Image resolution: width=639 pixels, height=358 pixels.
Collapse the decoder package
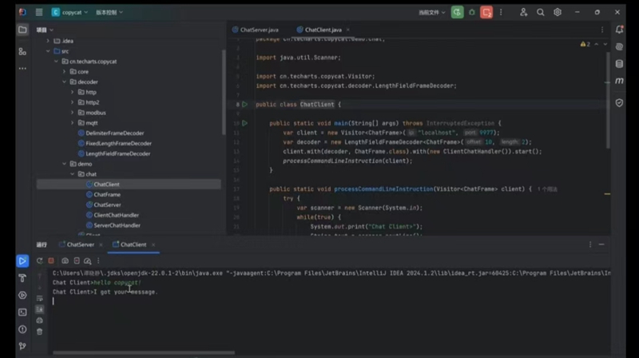click(x=65, y=82)
